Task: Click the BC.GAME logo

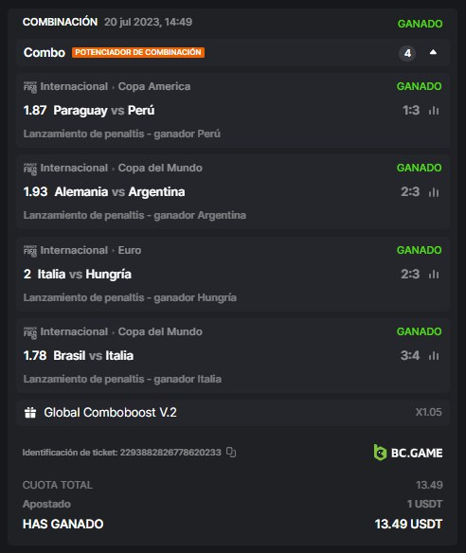Action: coord(408,453)
